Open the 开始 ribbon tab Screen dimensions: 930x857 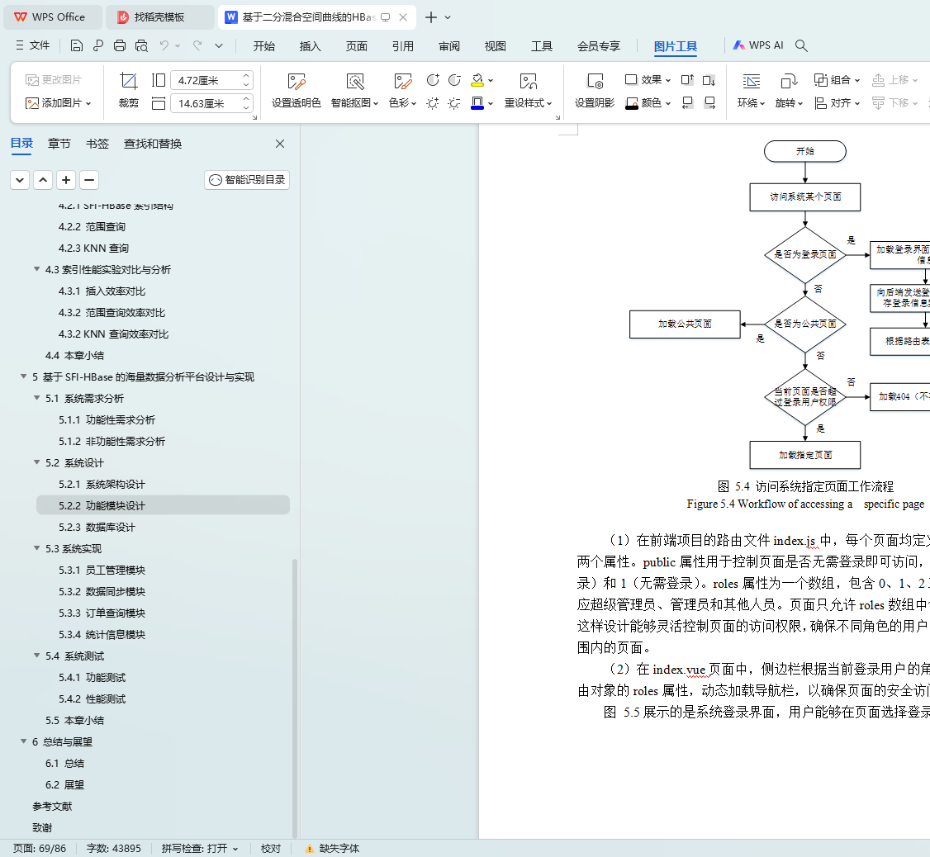(x=264, y=45)
